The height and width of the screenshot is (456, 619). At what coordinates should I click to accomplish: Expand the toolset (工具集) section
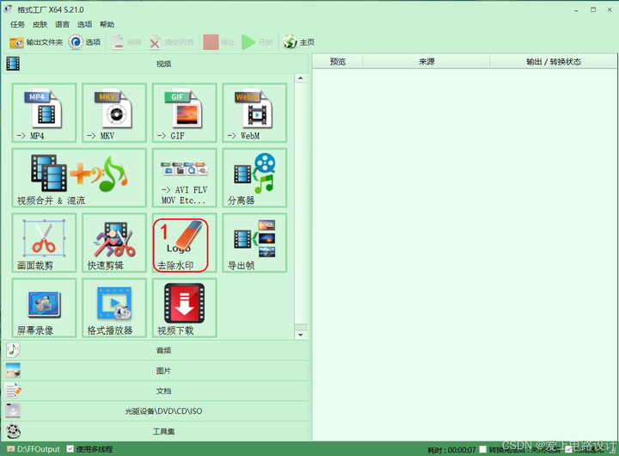click(156, 431)
